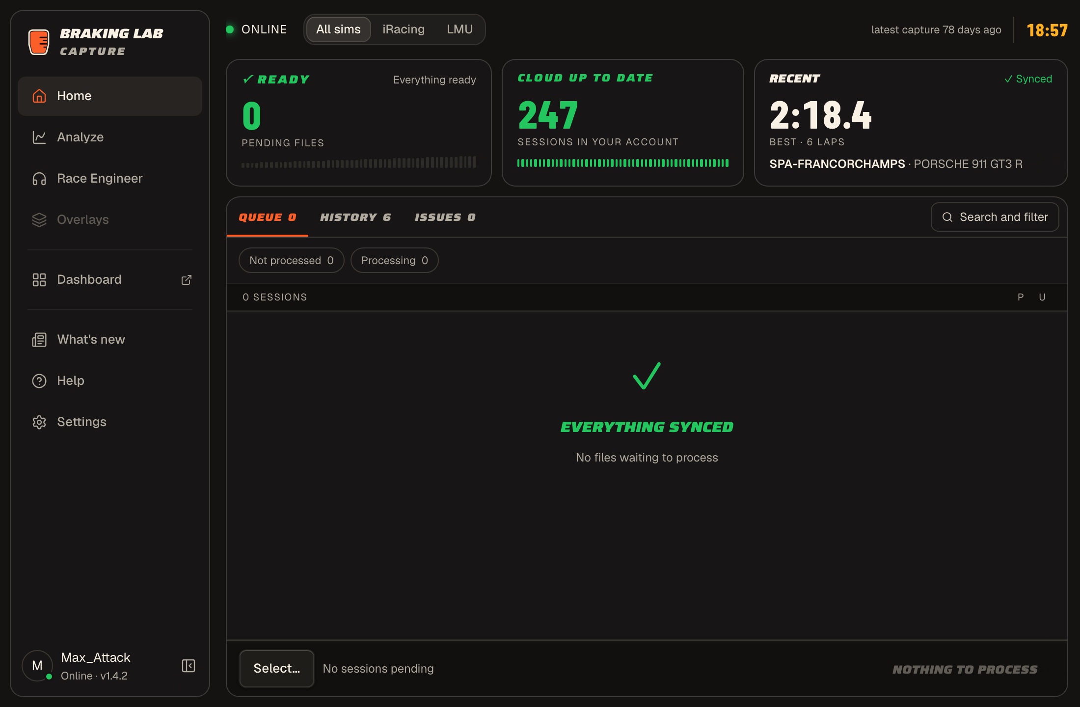The width and height of the screenshot is (1080, 707).
Task: Open the Help question mark icon
Action: (39, 381)
